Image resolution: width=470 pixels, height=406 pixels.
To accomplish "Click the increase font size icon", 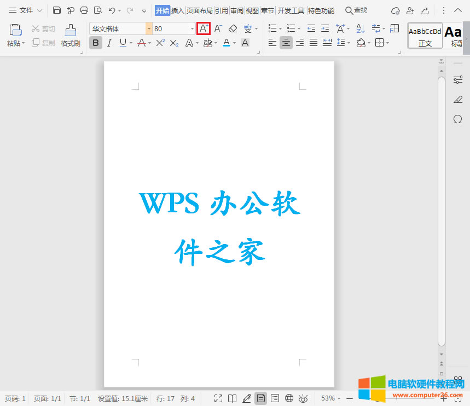I will [204, 28].
